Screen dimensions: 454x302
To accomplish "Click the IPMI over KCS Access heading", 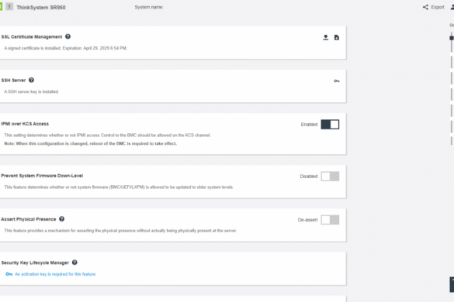I will (x=25, y=124).
